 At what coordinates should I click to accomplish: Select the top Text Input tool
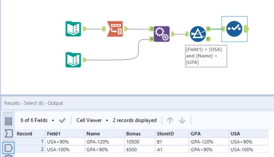(73, 29)
